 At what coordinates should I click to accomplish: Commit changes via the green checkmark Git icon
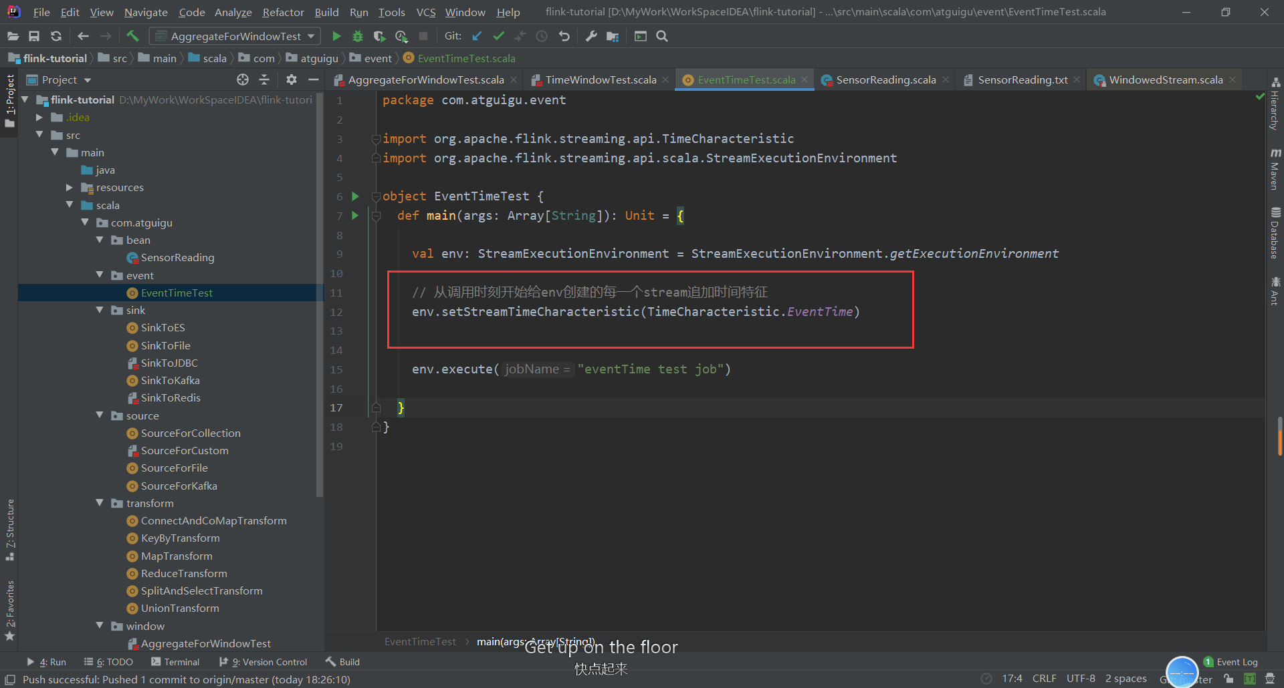[x=498, y=36]
